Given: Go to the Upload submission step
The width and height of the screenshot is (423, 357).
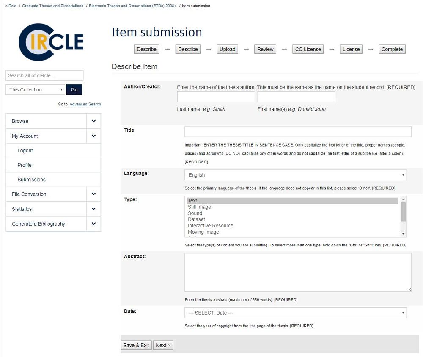Looking at the screenshot, I should pyautogui.click(x=227, y=50).
